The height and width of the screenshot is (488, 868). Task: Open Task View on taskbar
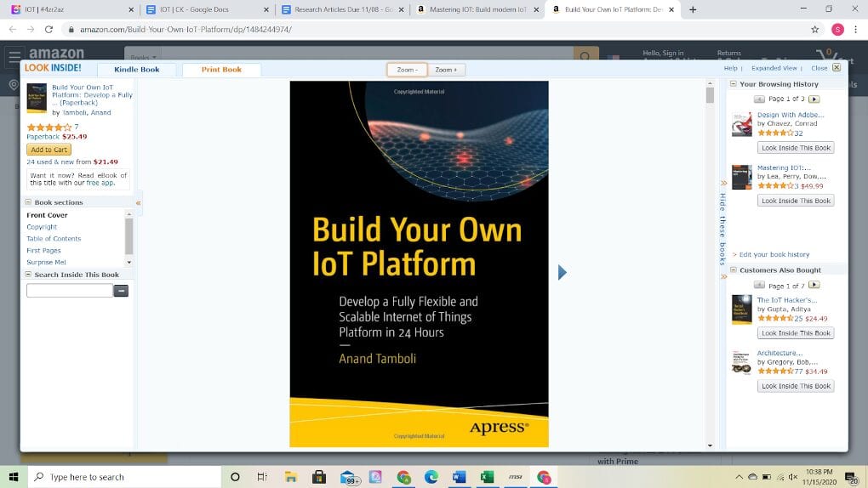(x=262, y=477)
